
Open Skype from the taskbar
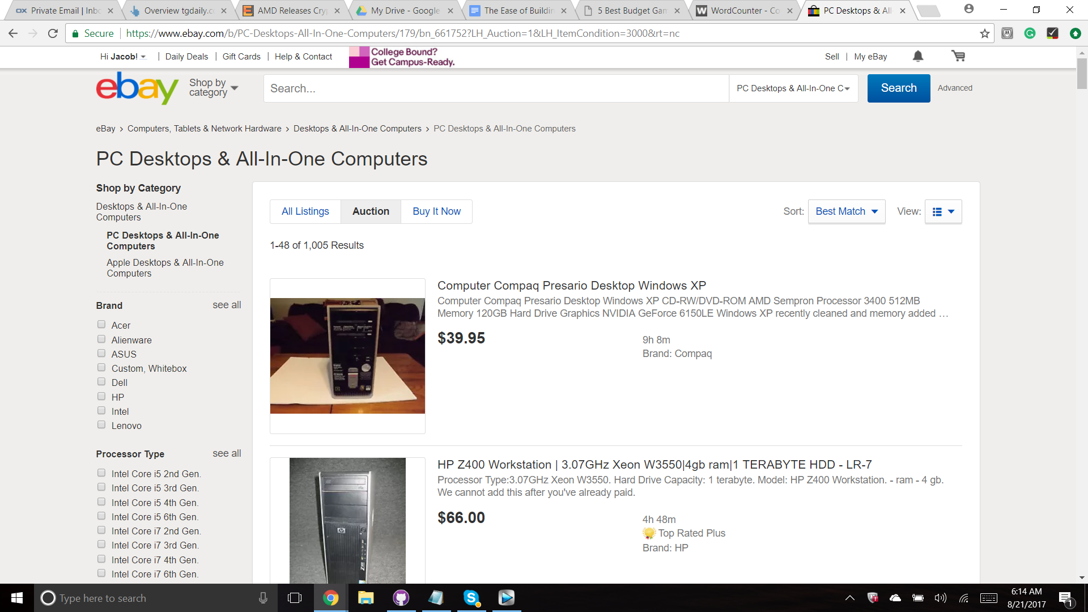[x=471, y=598]
